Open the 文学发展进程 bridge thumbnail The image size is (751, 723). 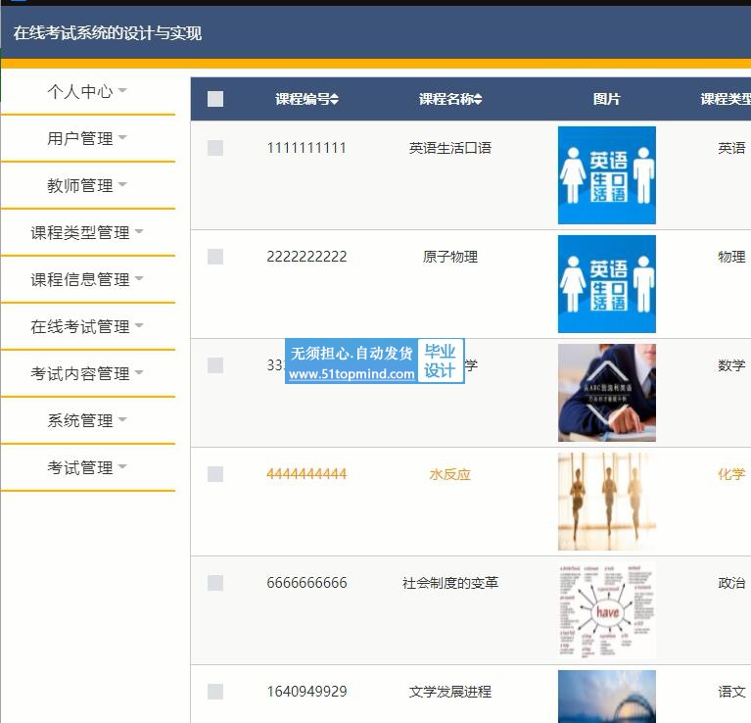tap(606, 697)
